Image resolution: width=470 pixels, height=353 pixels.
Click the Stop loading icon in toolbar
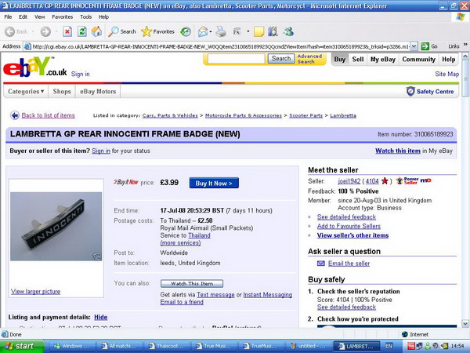pyautogui.click(x=67, y=31)
